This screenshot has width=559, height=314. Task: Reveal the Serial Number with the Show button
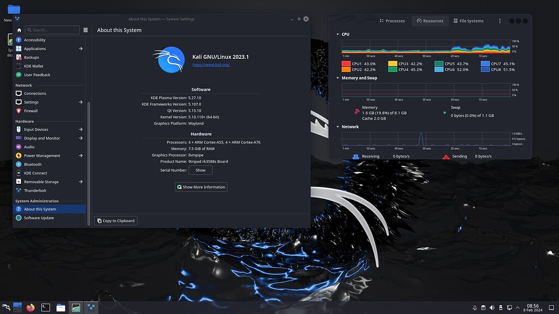pos(200,170)
